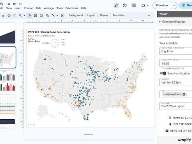Click the Insert shape icon
The width and height of the screenshot is (192, 144).
(x=47, y=16)
